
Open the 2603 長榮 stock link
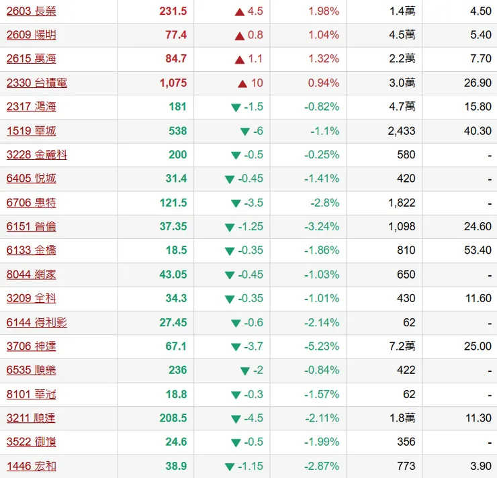click(x=31, y=11)
